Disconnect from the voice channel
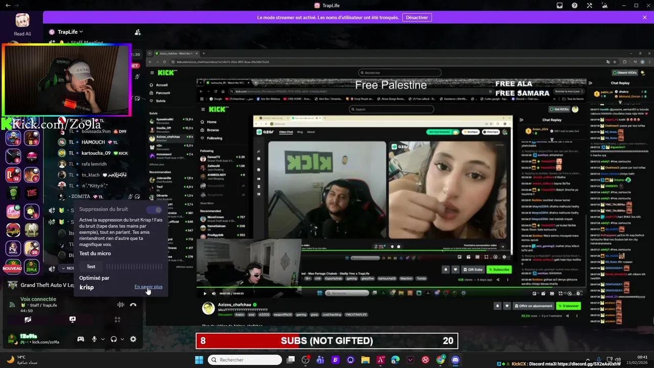 133,305
